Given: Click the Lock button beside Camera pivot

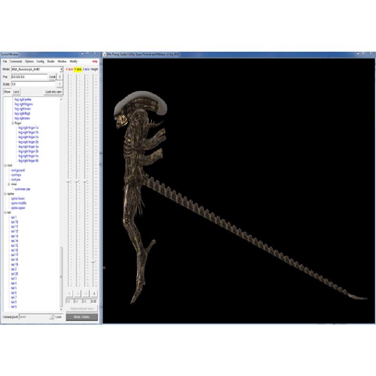Looking at the screenshot, I should coord(58,317).
